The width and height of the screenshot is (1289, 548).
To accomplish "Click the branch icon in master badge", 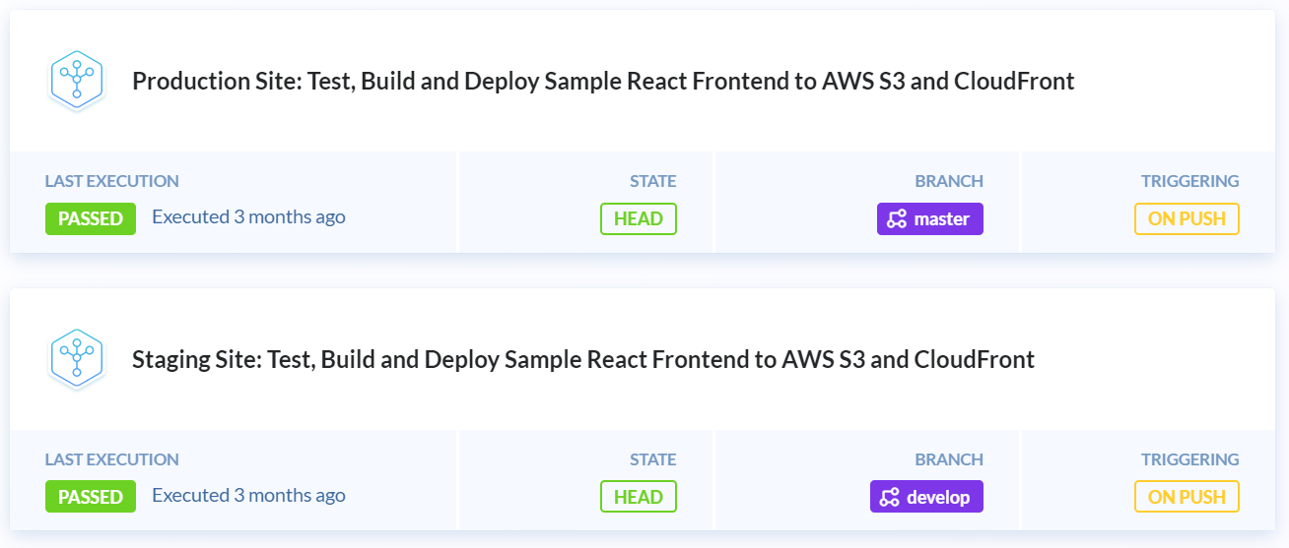I will 897,219.
